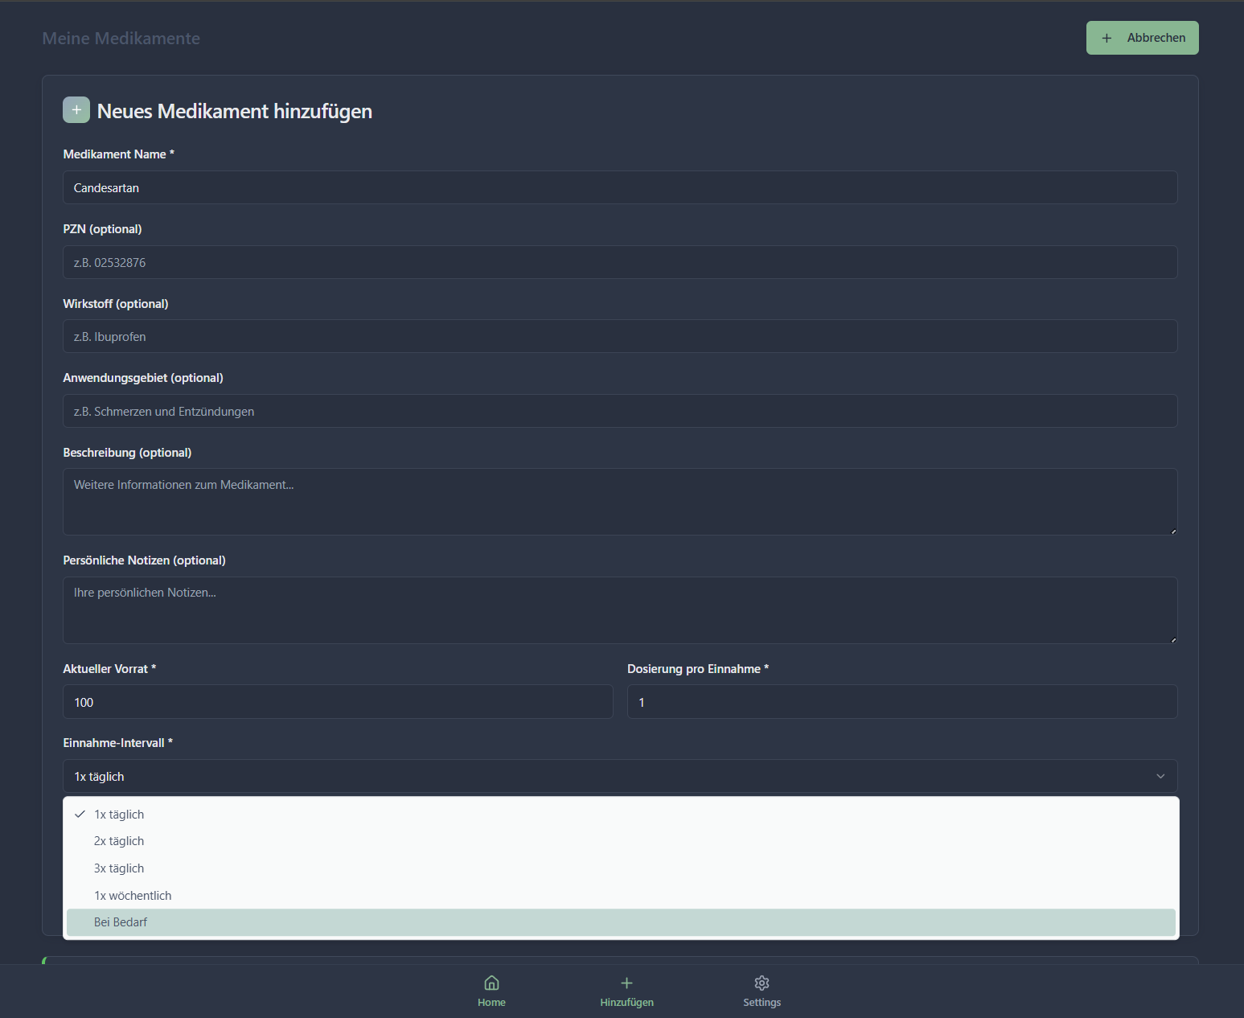The height and width of the screenshot is (1018, 1244).
Task: Click the Hinzufügen plus icon
Action: coord(626,983)
